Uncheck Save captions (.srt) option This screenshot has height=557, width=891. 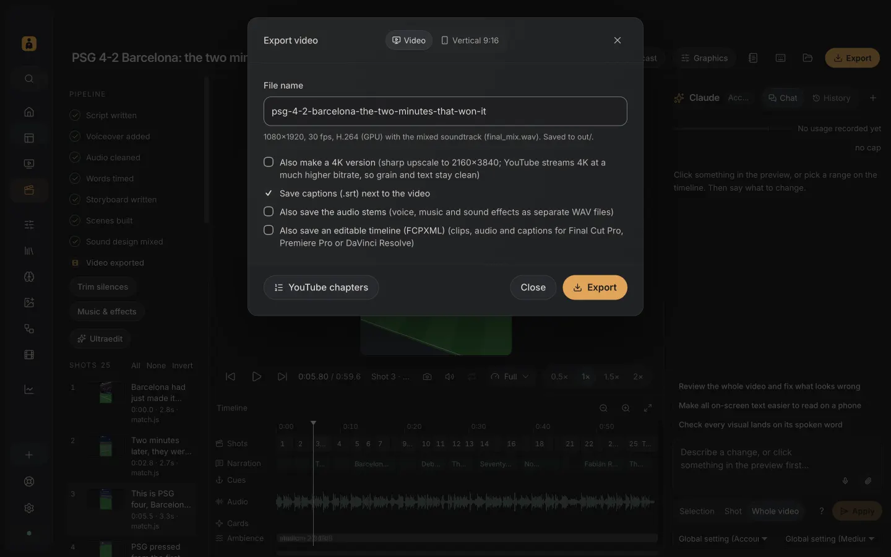coord(269,193)
